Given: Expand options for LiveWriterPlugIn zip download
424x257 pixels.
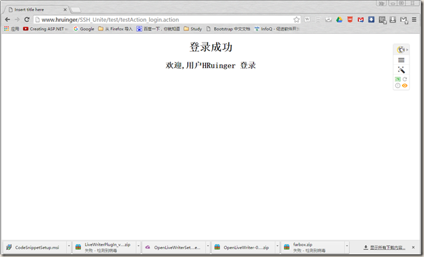Looking at the screenshot, I should pyautogui.click(x=139, y=246).
